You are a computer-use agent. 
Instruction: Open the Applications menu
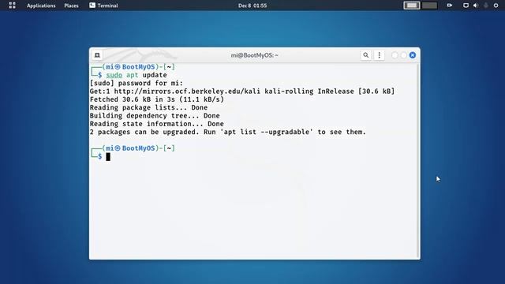click(41, 6)
